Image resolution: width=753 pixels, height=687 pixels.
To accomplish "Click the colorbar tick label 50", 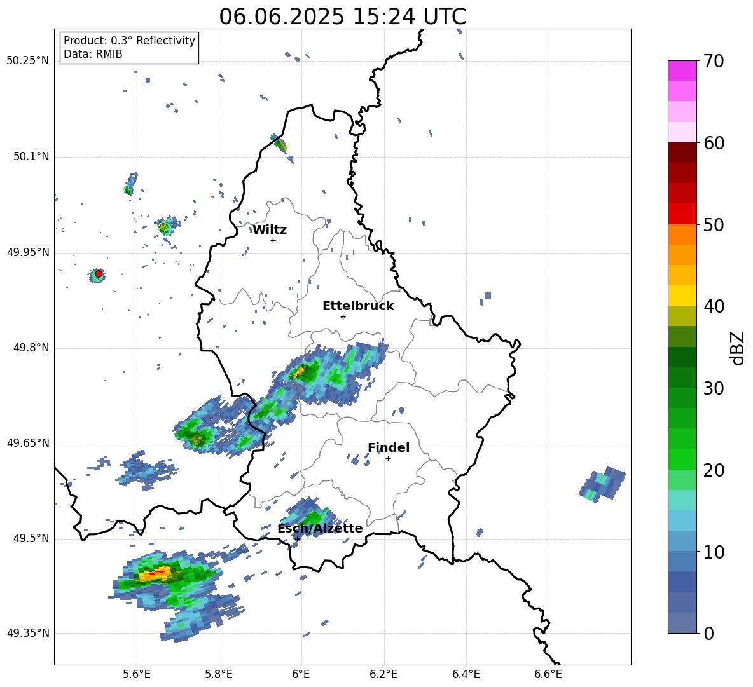I will point(714,224).
